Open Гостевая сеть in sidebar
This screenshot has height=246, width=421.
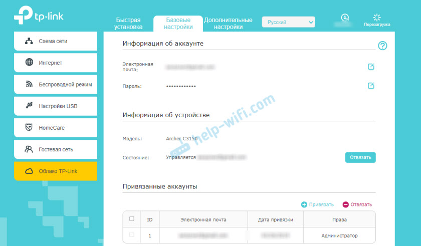coord(55,149)
